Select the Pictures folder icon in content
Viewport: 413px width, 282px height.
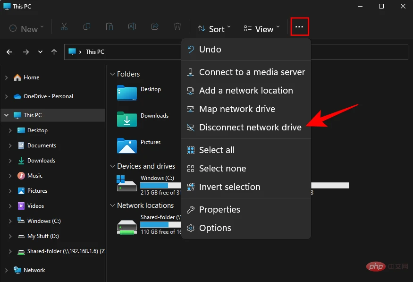(126, 145)
